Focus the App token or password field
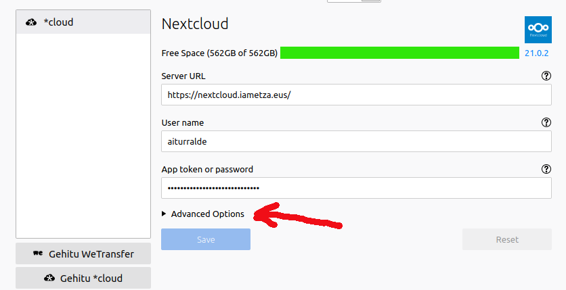The image size is (566, 290). coord(356,188)
